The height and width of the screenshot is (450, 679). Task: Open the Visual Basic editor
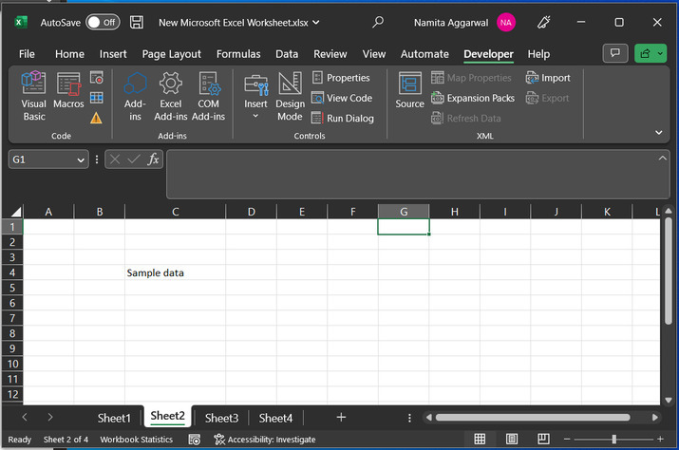coord(34,97)
